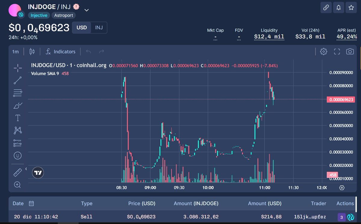361x224 pixels.
Task: Click the Injective chain tag
Action: (39, 15)
